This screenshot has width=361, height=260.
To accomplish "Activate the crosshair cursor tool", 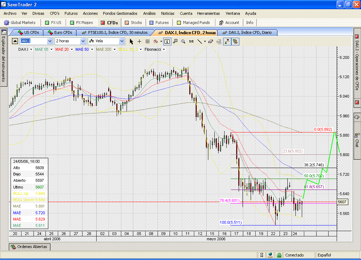I will pos(139,42).
